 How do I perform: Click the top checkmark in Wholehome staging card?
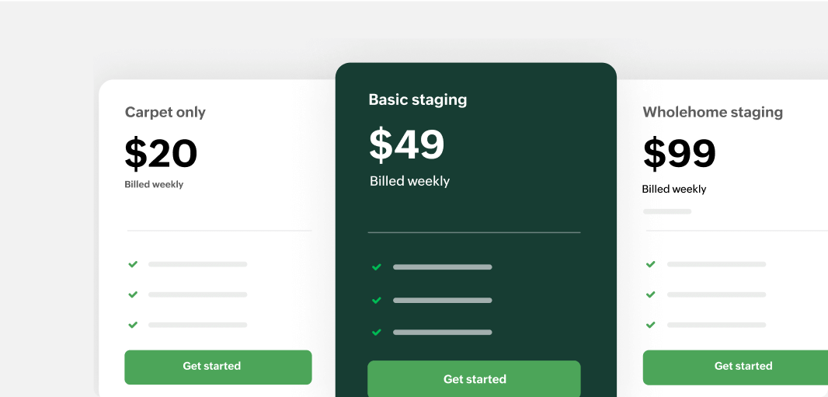651,264
